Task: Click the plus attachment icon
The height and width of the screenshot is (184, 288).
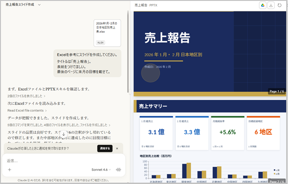Action: pos(9,169)
